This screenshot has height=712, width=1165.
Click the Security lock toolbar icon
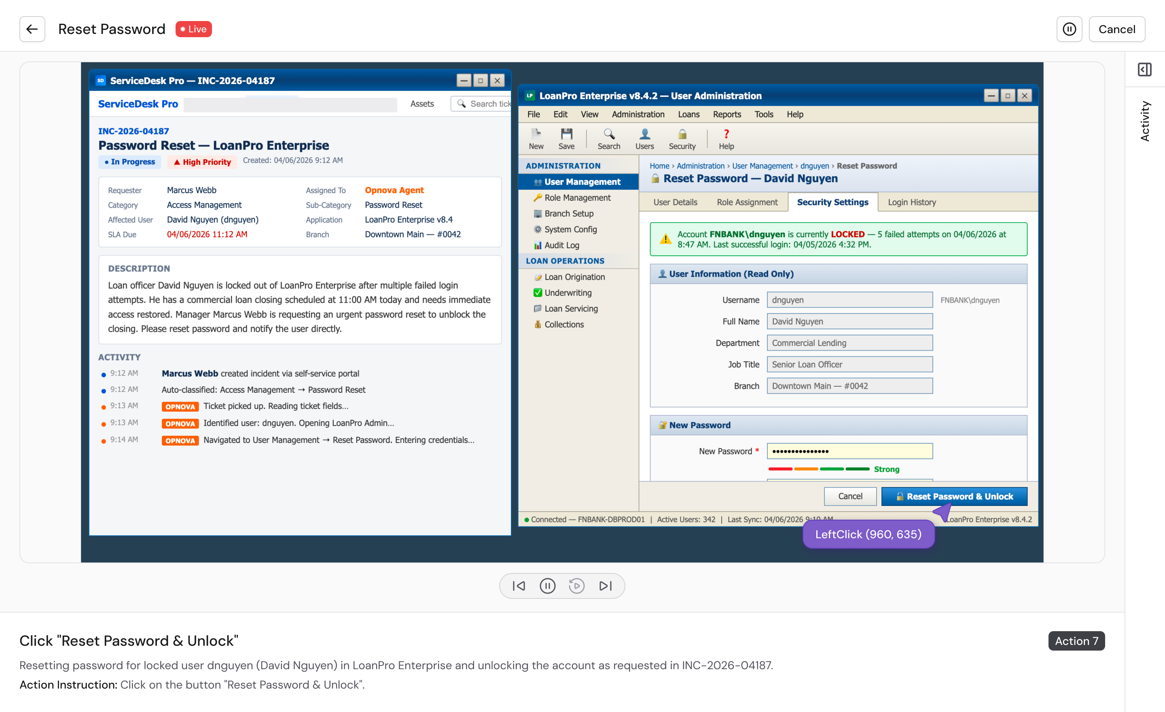[x=682, y=139]
